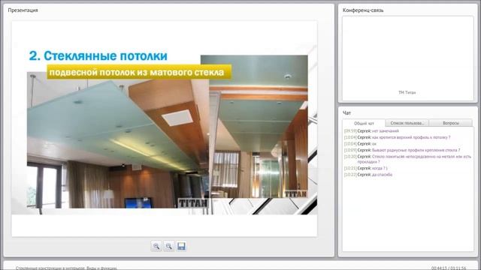Select the 10:22 message 'да спасибо'

click(368, 175)
